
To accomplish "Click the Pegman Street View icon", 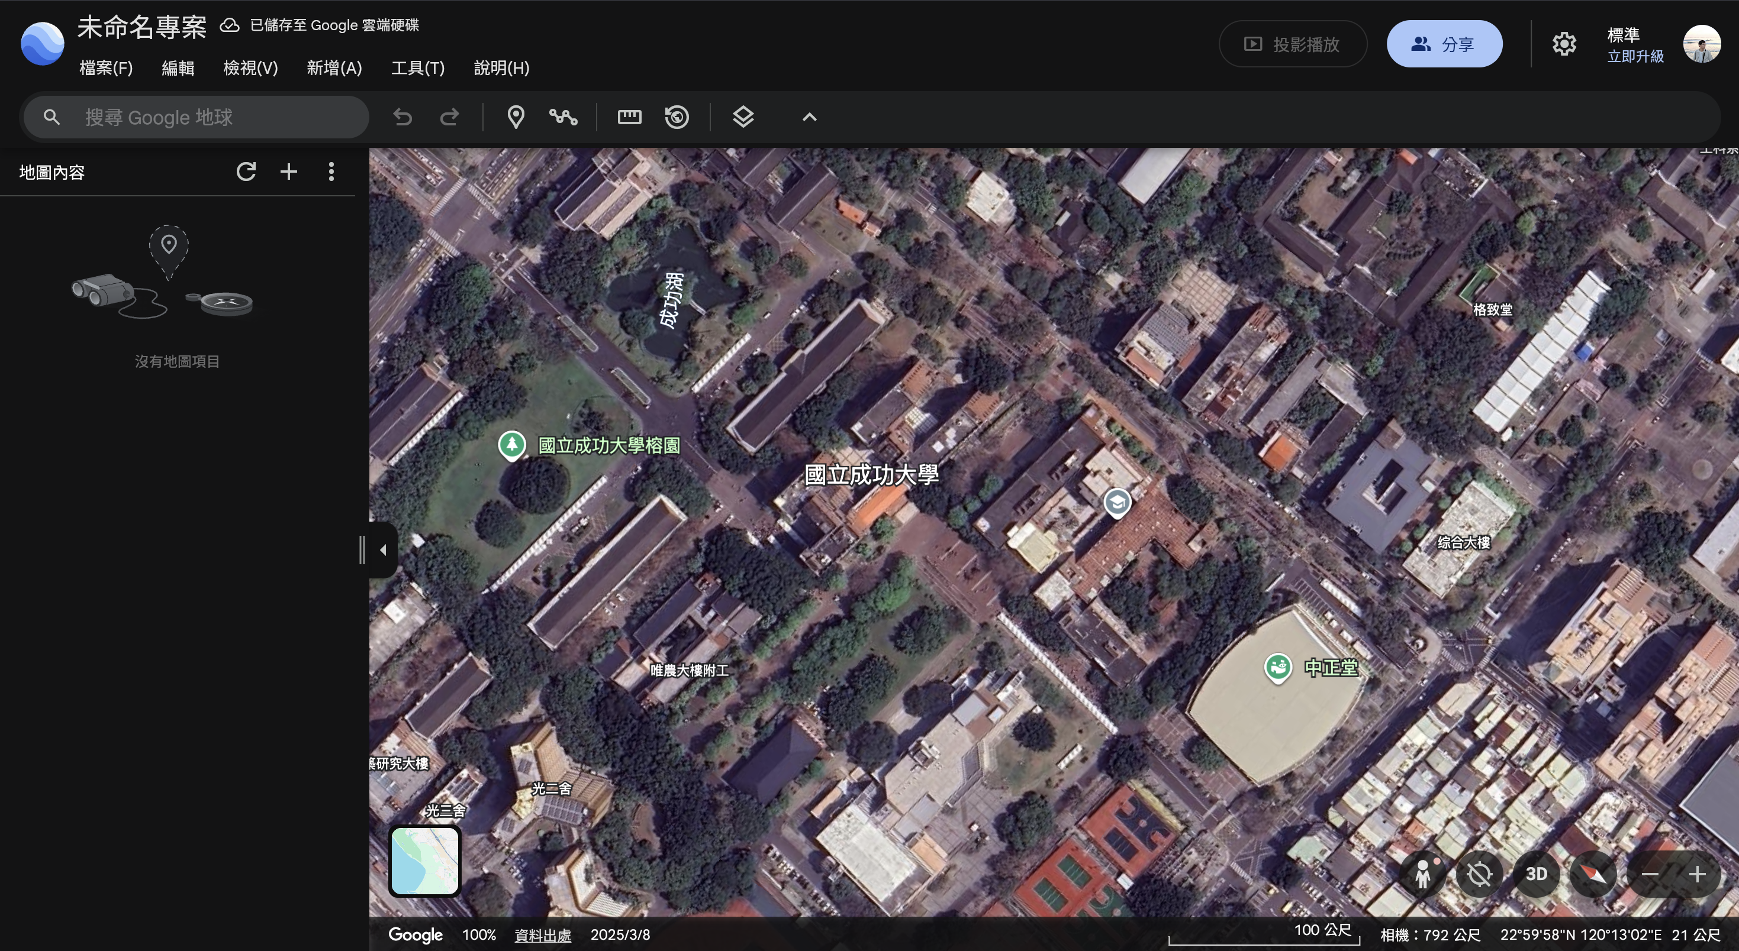I will pyautogui.click(x=1422, y=874).
